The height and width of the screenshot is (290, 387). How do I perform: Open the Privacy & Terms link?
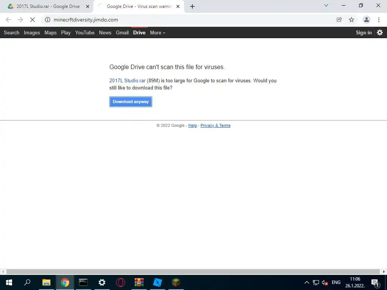(215, 125)
